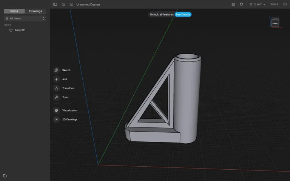290x181 pixels.
Task: Select the Tools hammer icon
Action: click(x=57, y=97)
